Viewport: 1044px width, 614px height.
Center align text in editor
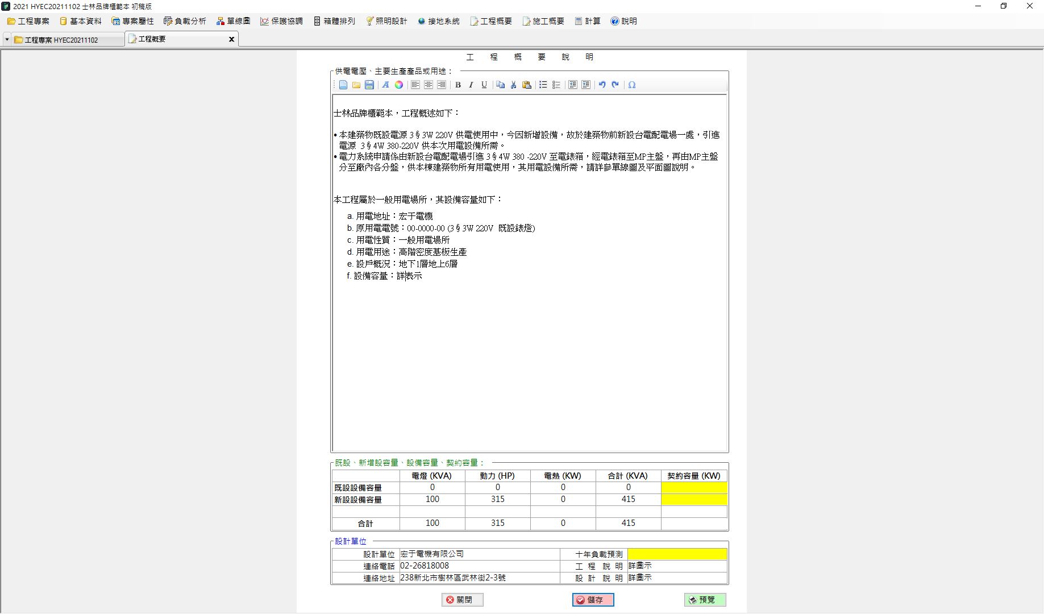[x=429, y=85]
